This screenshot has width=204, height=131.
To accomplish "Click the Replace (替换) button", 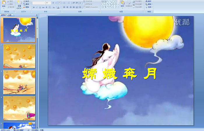I will click(149, 4).
